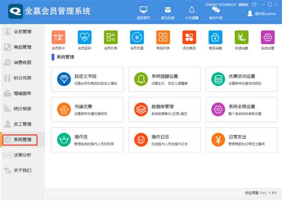Open 操作员 crown card
The width and height of the screenshot is (282, 201).
(x=87, y=140)
